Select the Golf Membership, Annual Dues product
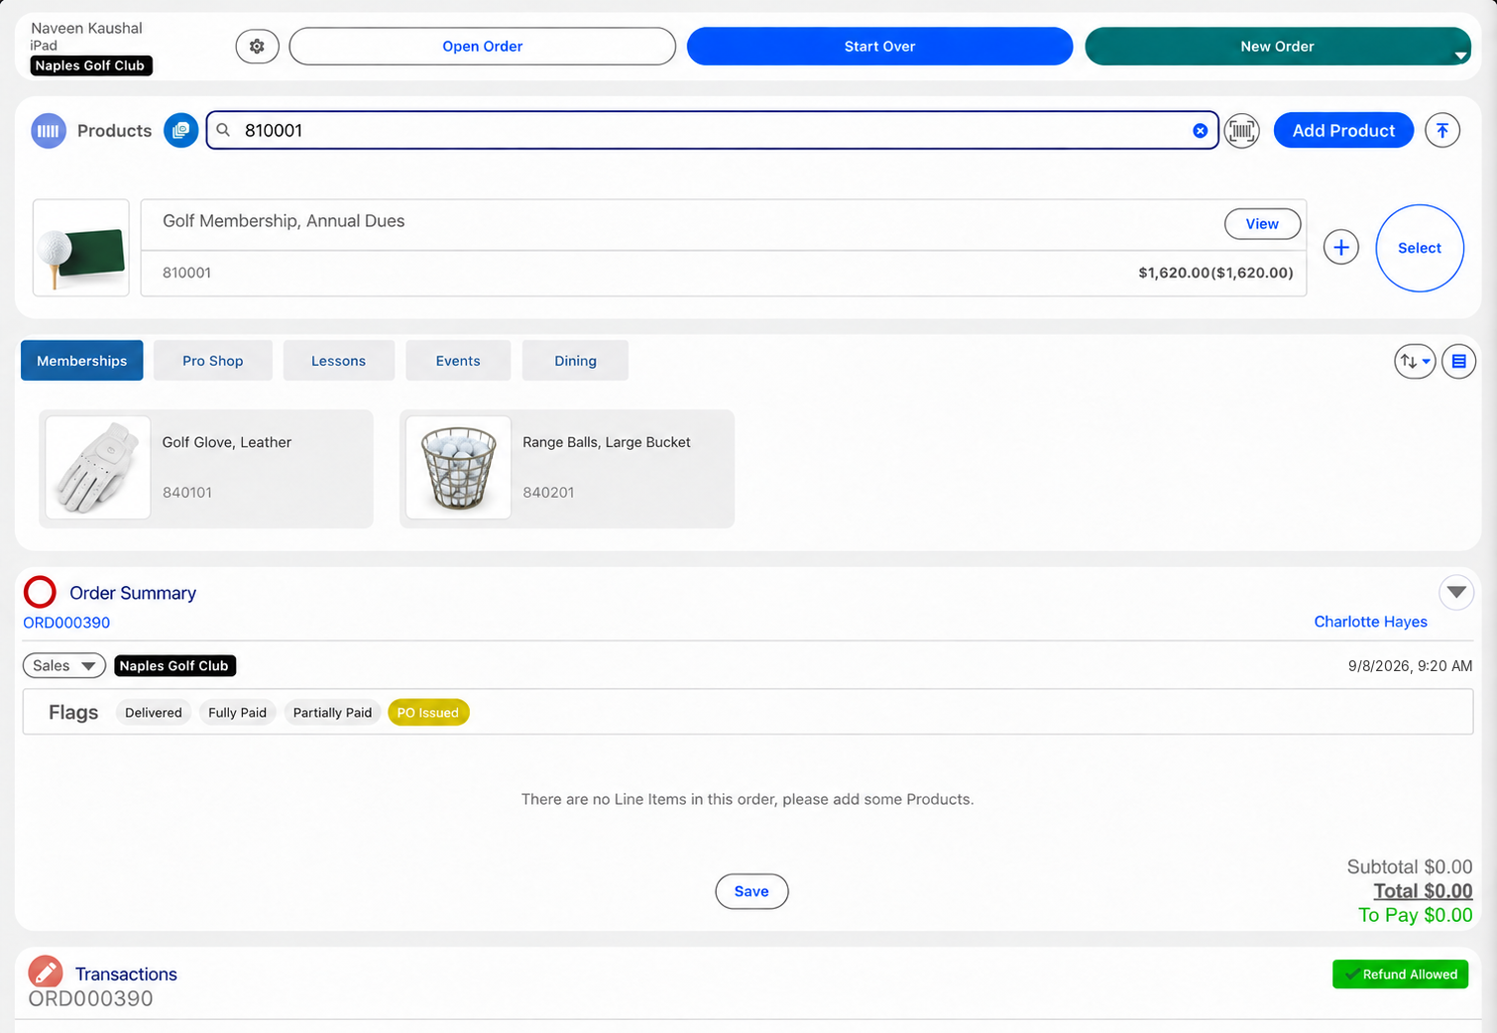 coord(1420,248)
